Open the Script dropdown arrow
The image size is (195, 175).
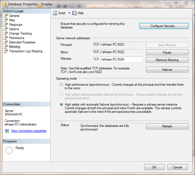click(x=69, y=13)
